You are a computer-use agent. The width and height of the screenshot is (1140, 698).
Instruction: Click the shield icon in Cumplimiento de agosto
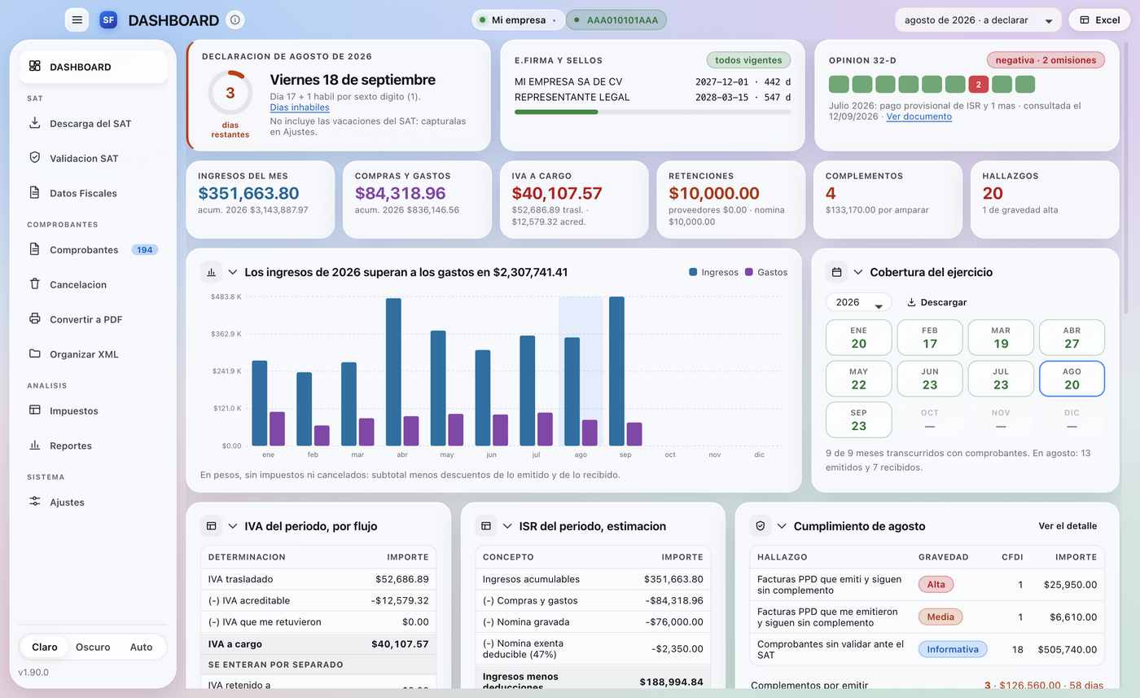point(761,526)
